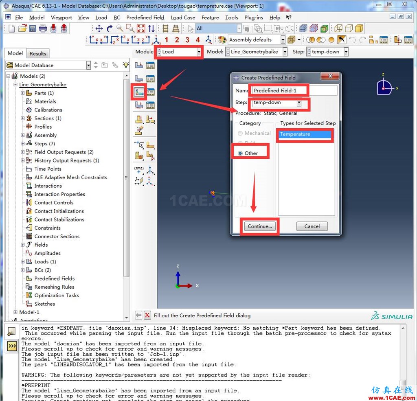The image size is (417, 401).
Task: Expand the Steps (7) tree node
Action: click(x=23, y=144)
